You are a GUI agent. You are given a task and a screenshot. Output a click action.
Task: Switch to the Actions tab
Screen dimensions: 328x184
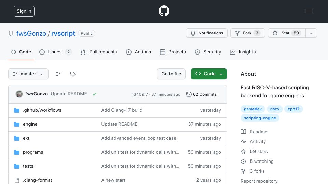138,52
